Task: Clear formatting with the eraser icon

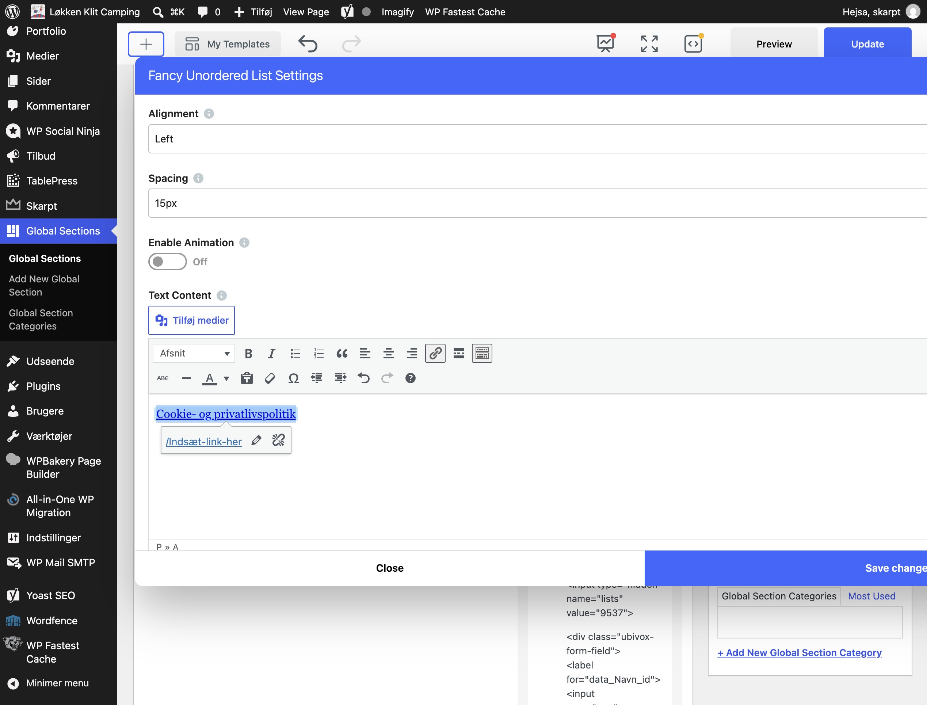Action: pyautogui.click(x=270, y=378)
